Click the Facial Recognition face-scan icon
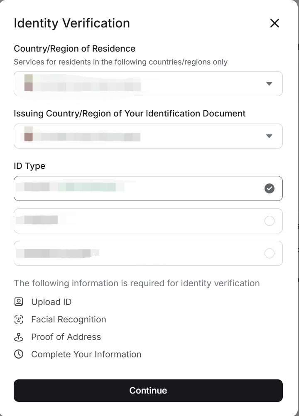Image resolution: width=299 pixels, height=416 pixels. [19, 319]
